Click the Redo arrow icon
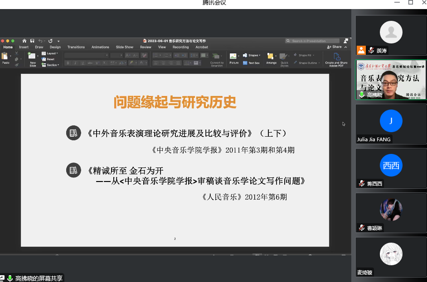This screenshot has width=427, height=282. [50, 41]
